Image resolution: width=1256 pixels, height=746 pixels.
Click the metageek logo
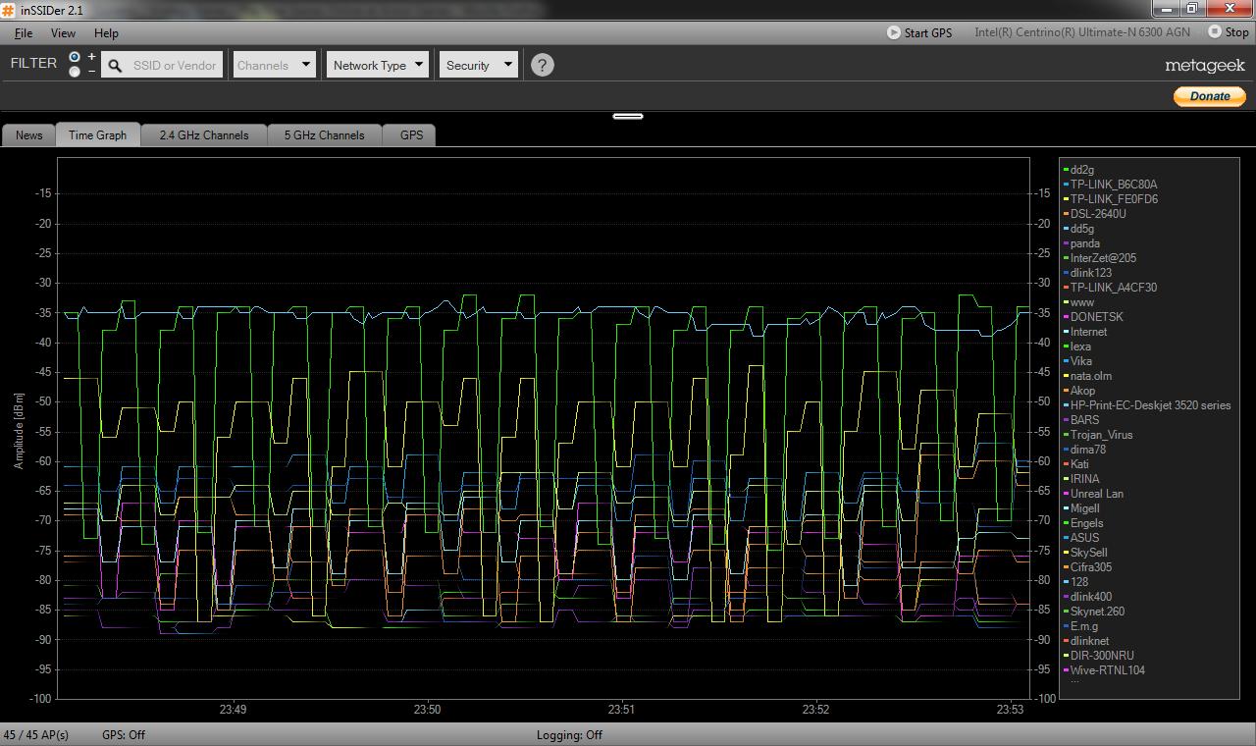click(x=1204, y=66)
